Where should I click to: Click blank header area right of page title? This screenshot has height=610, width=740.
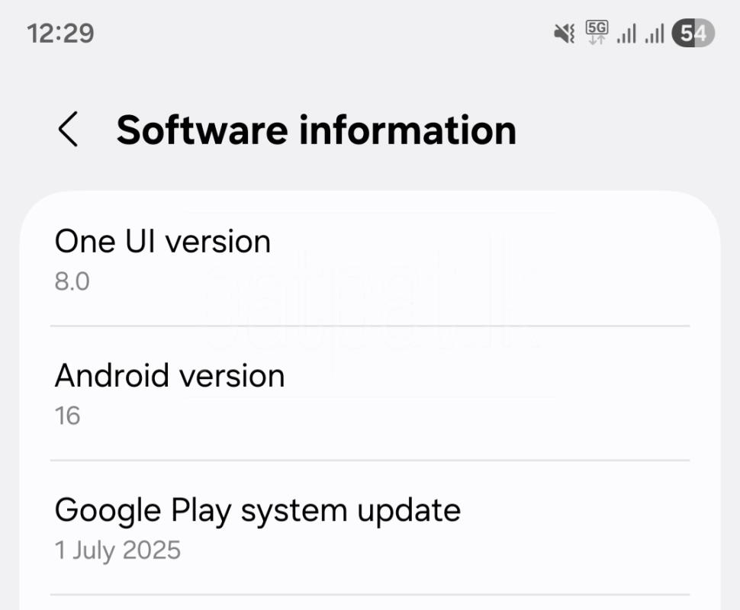point(618,130)
